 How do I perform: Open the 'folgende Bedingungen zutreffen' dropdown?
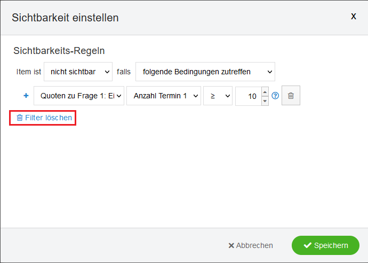tap(205, 71)
